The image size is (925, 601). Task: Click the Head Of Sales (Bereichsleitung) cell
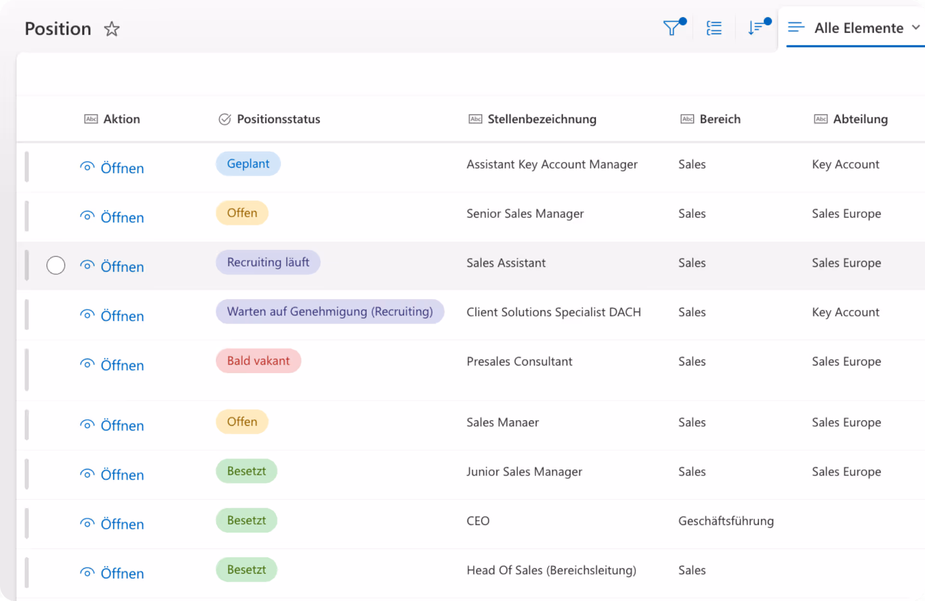(551, 570)
